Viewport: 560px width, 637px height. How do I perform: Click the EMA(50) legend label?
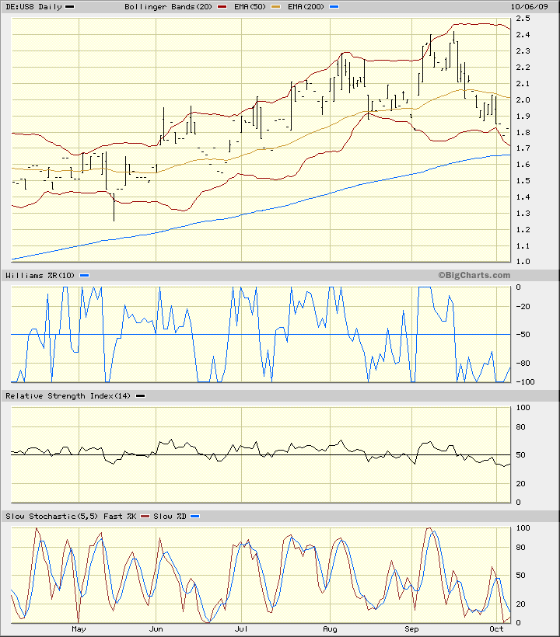tap(250, 6)
